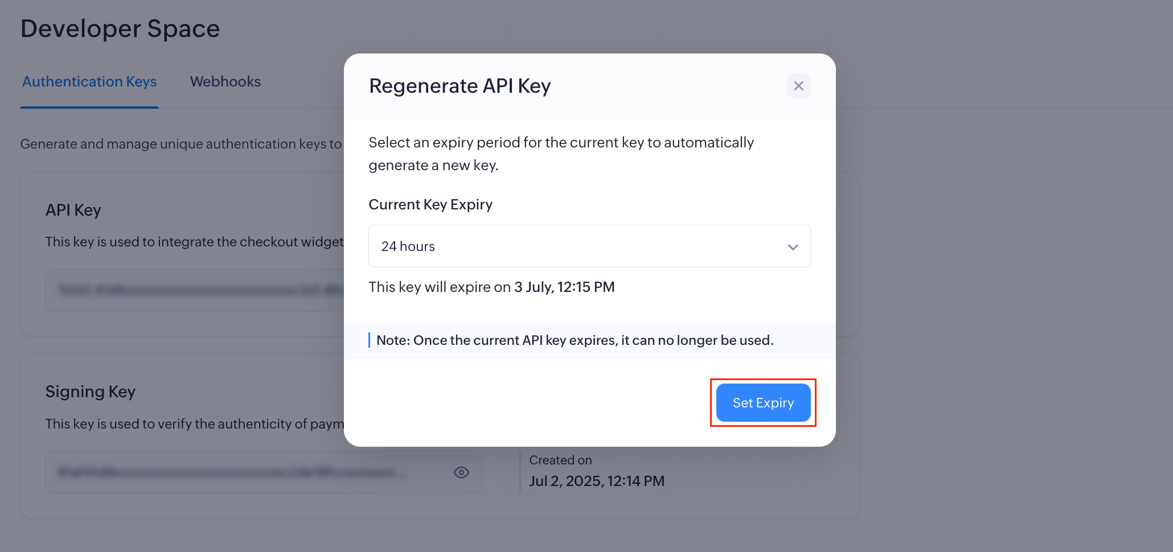Click the Jul 2, 2025 created date
Viewport: 1173px width, 552px height.
tap(596, 481)
